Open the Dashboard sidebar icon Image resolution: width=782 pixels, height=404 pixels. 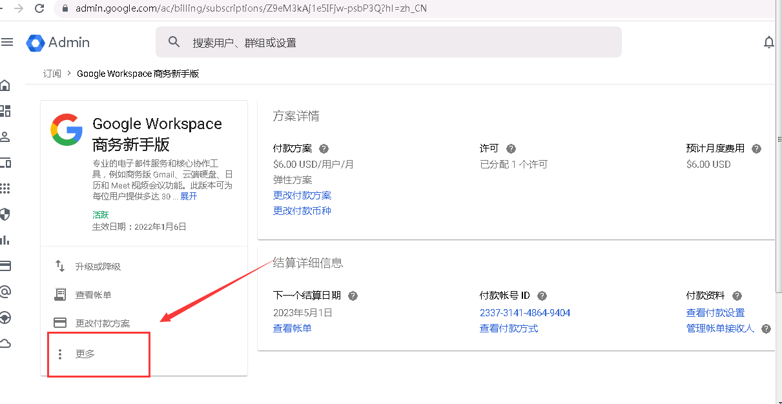[5, 111]
